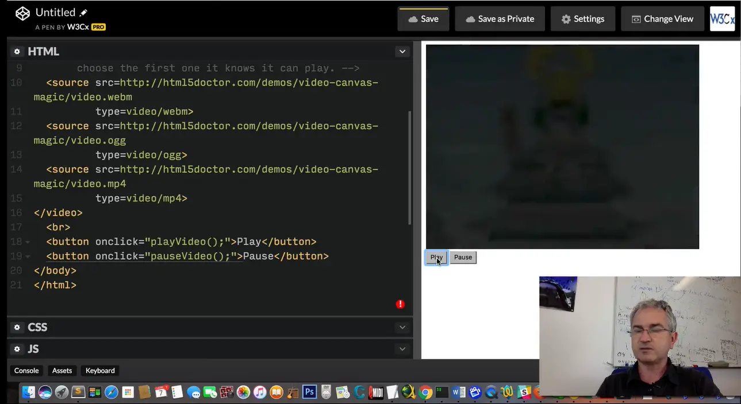The height and width of the screenshot is (404, 741).
Task: Open Microsoft Word from the dock
Action: tap(458, 393)
